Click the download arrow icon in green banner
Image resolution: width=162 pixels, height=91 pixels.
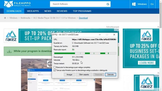(x=9, y=51)
